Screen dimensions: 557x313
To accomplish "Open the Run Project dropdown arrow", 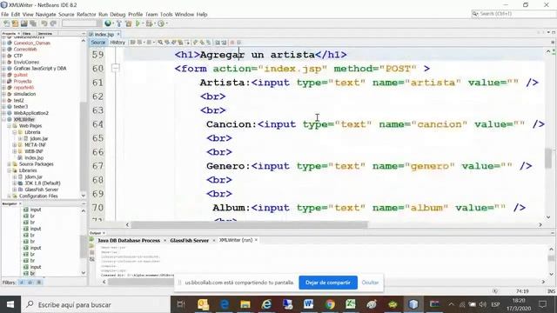I will point(143,23).
